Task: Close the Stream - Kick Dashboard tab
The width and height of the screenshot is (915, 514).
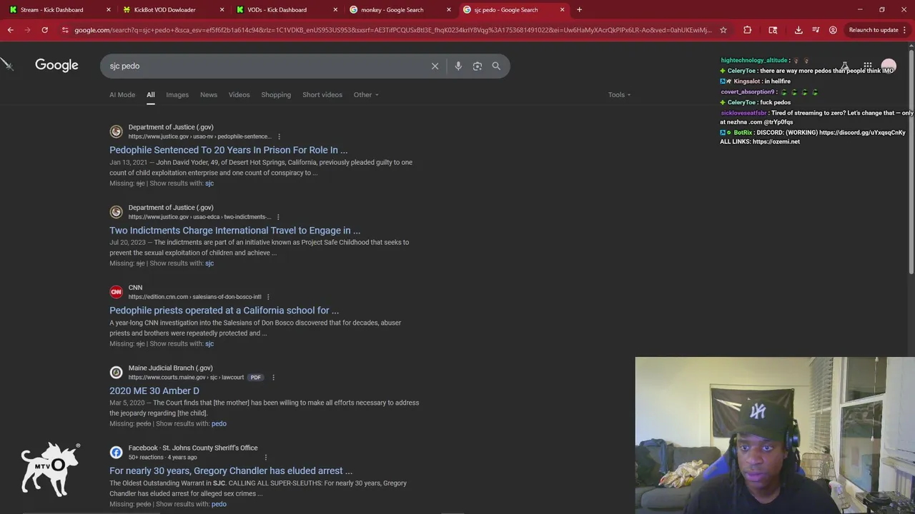Action: click(109, 10)
